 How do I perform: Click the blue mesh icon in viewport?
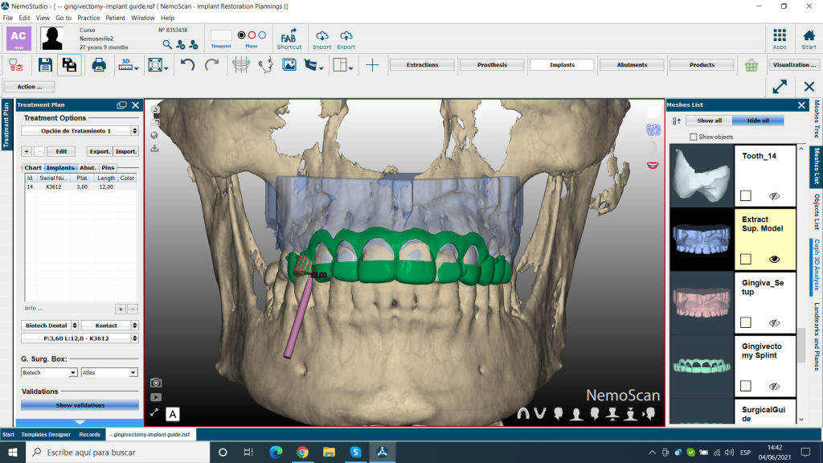[x=653, y=129]
